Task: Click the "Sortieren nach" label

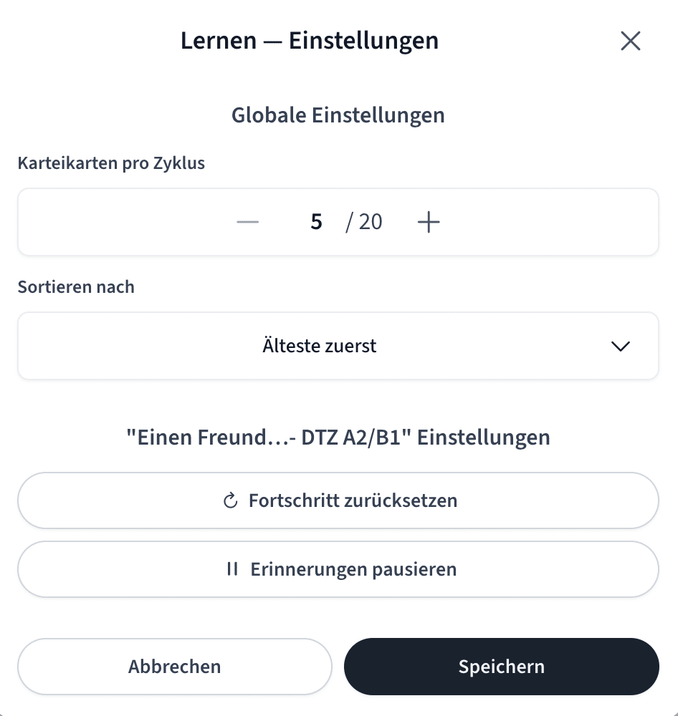Action: point(76,287)
